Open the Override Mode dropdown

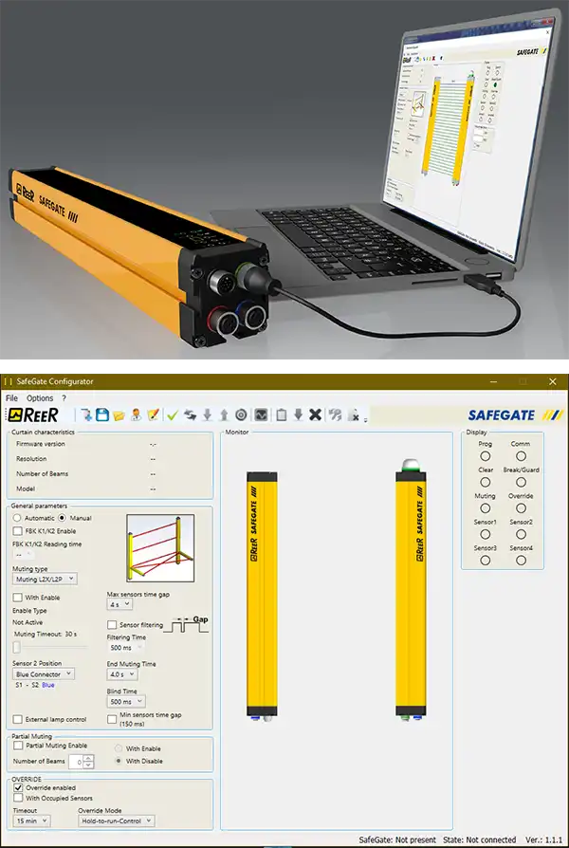pyautogui.click(x=117, y=820)
